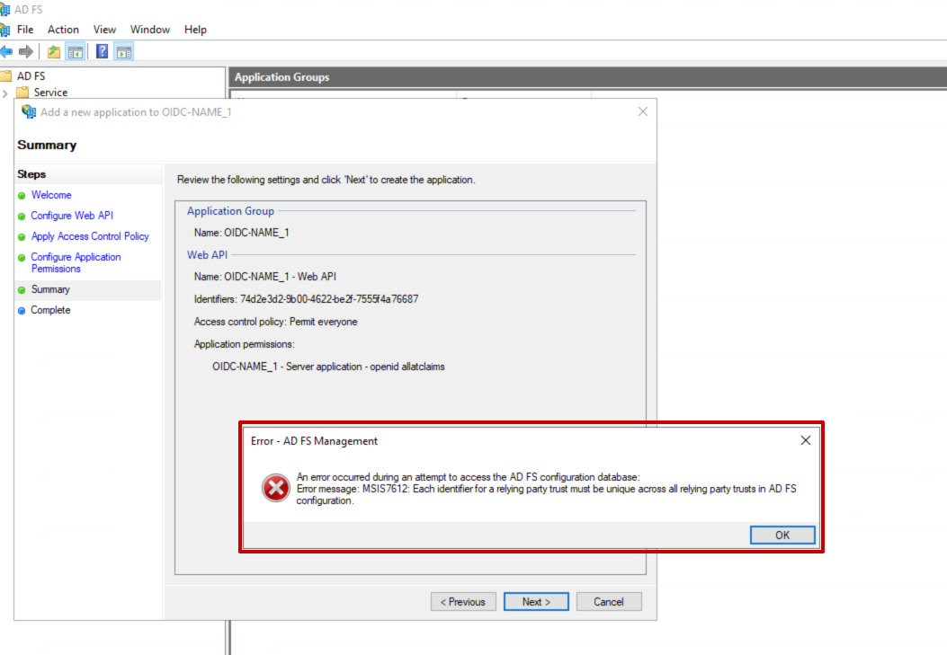Click the wizard title bar icon
947x655 pixels.
tap(29, 111)
